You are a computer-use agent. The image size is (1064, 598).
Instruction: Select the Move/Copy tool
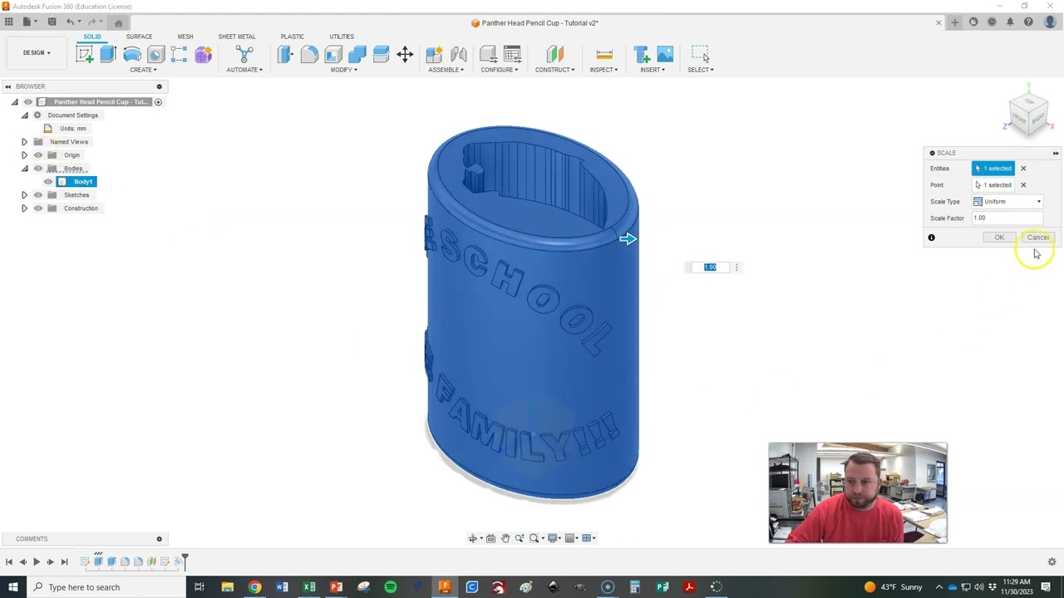(x=405, y=55)
